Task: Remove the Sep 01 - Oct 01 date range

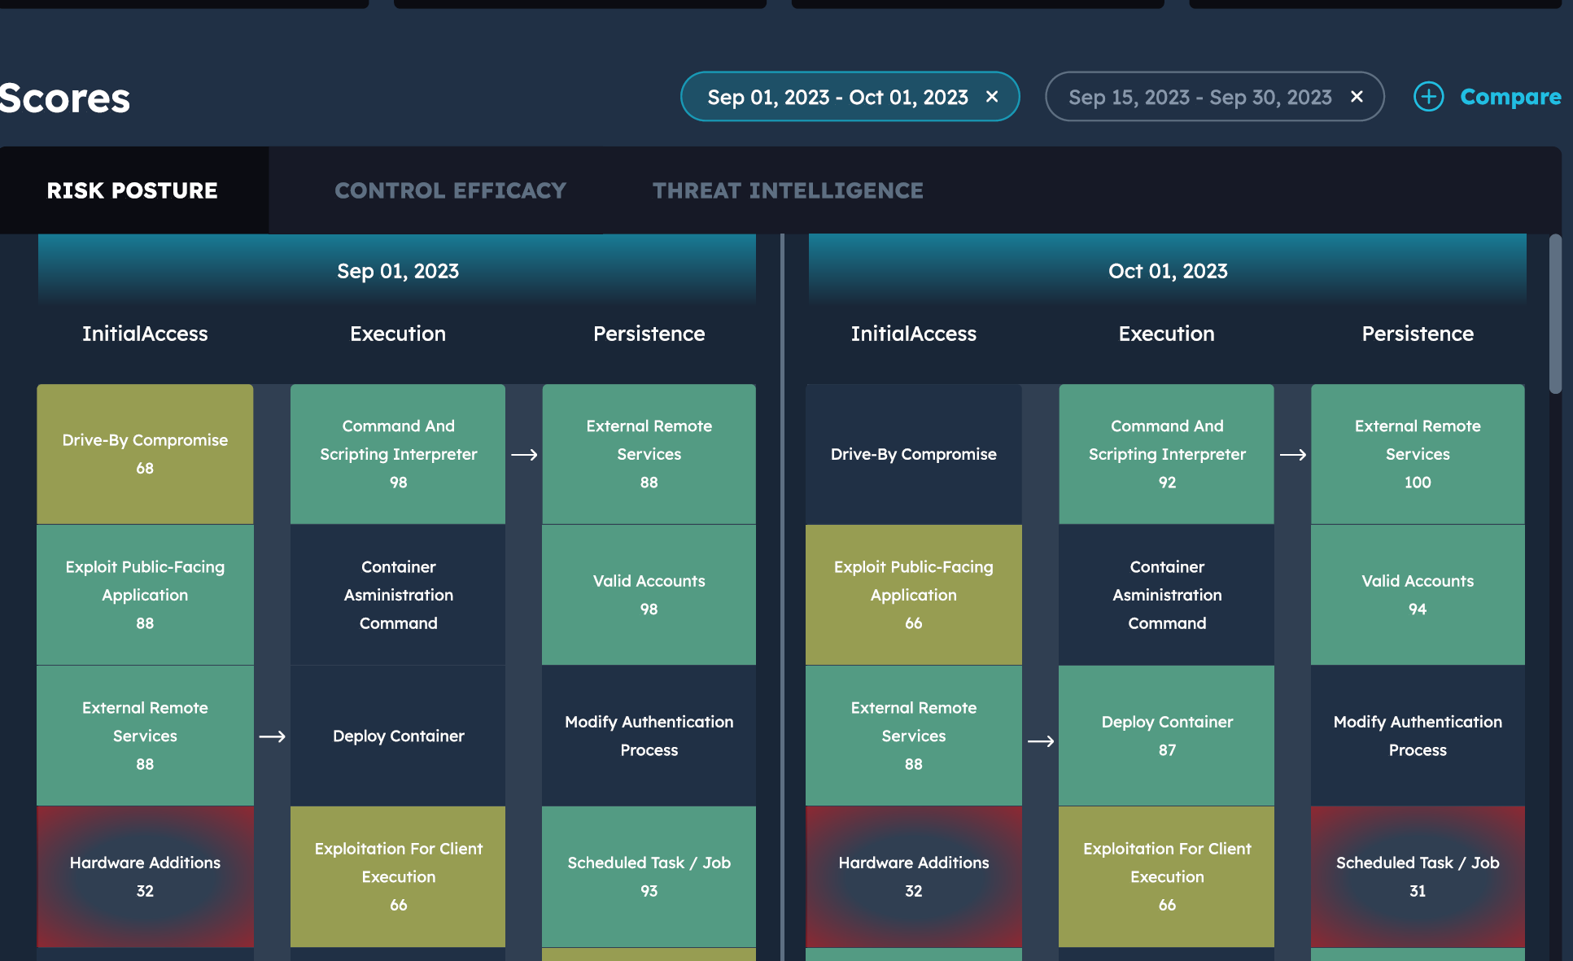Action: (992, 97)
